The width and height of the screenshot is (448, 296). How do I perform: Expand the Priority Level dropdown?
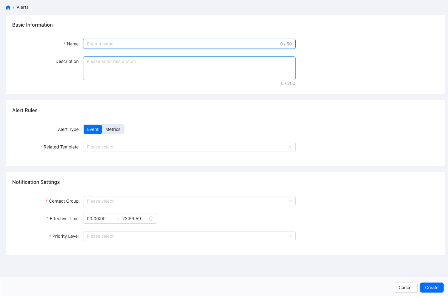(185, 236)
